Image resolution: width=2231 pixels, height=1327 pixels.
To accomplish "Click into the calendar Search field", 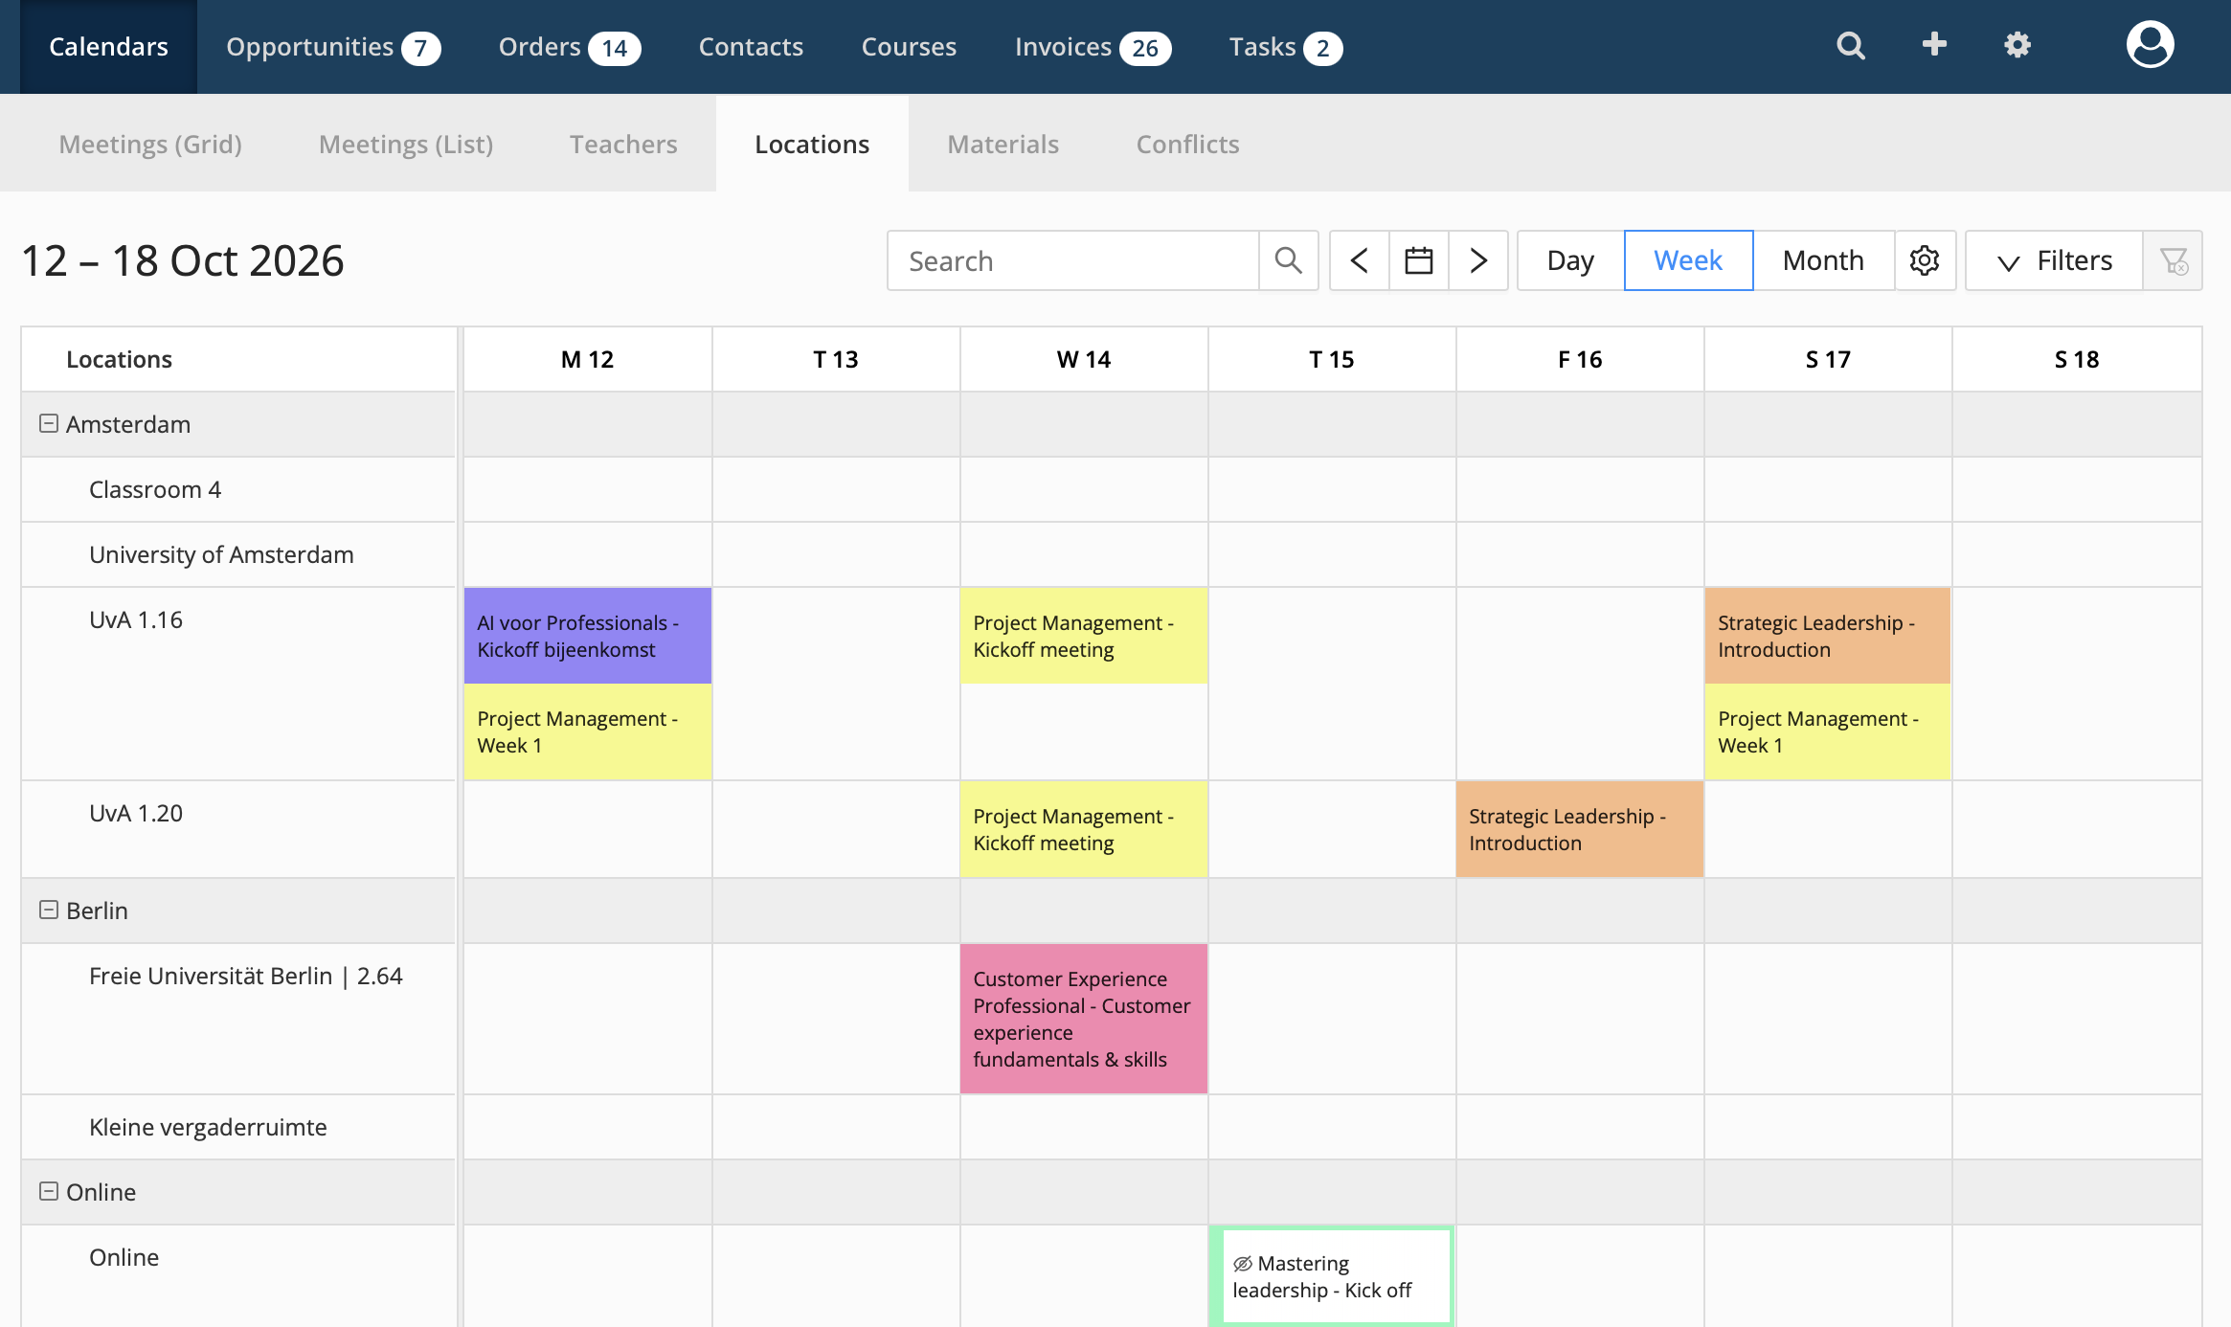I will click(1072, 260).
